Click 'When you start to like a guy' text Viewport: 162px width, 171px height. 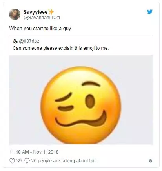(x=40, y=29)
